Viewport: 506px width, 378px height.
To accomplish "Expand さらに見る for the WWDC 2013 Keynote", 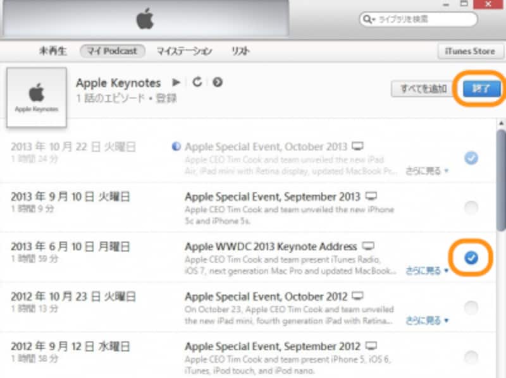I will click(x=427, y=271).
